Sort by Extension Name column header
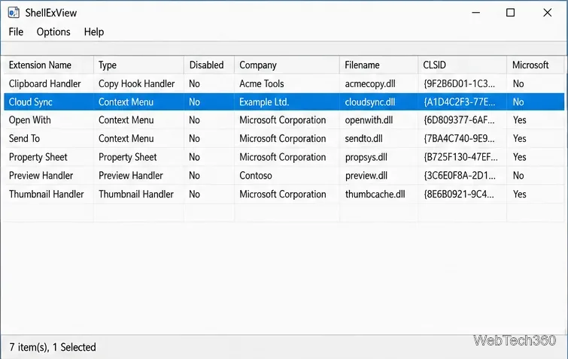 coord(49,65)
